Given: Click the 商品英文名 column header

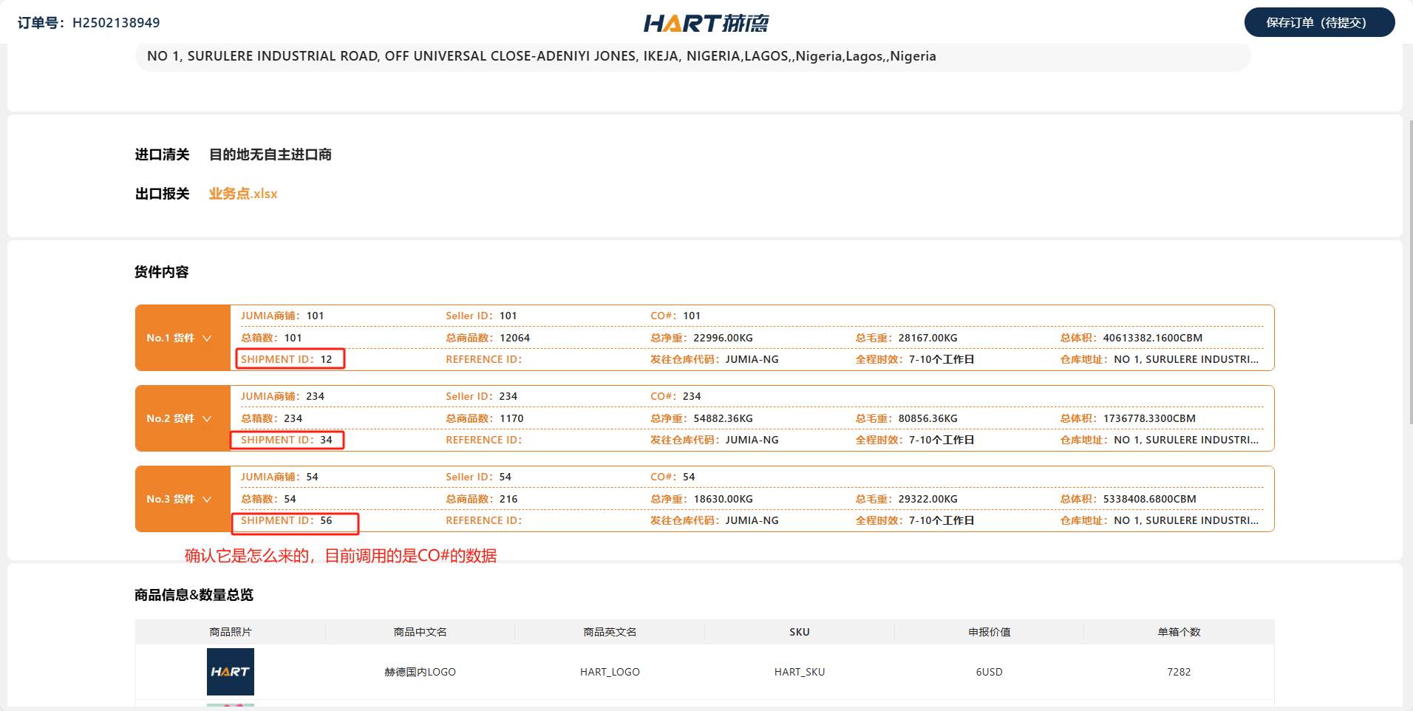Looking at the screenshot, I should (610, 632).
